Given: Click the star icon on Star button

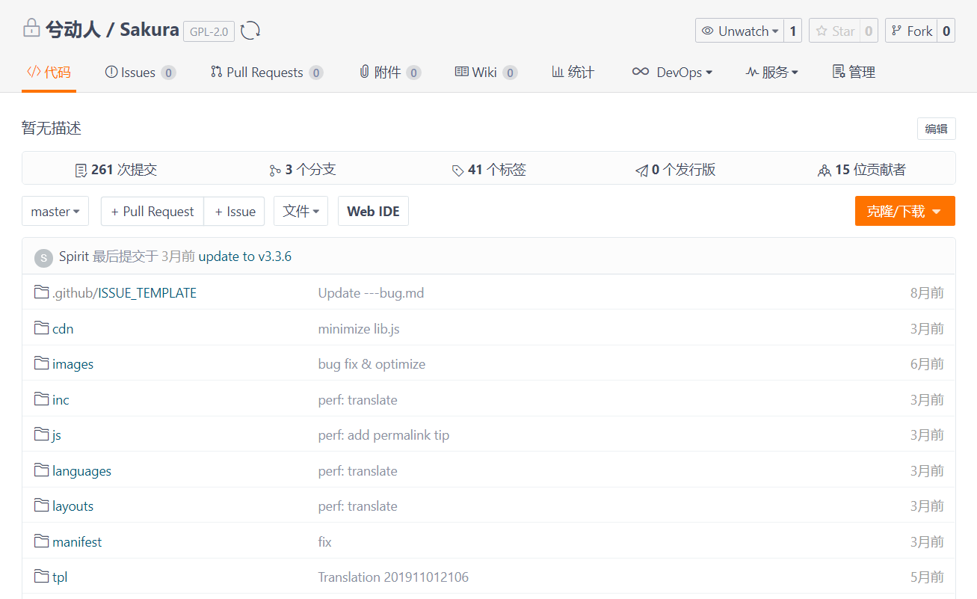Looking at the screenshot, I should point(822,31).
